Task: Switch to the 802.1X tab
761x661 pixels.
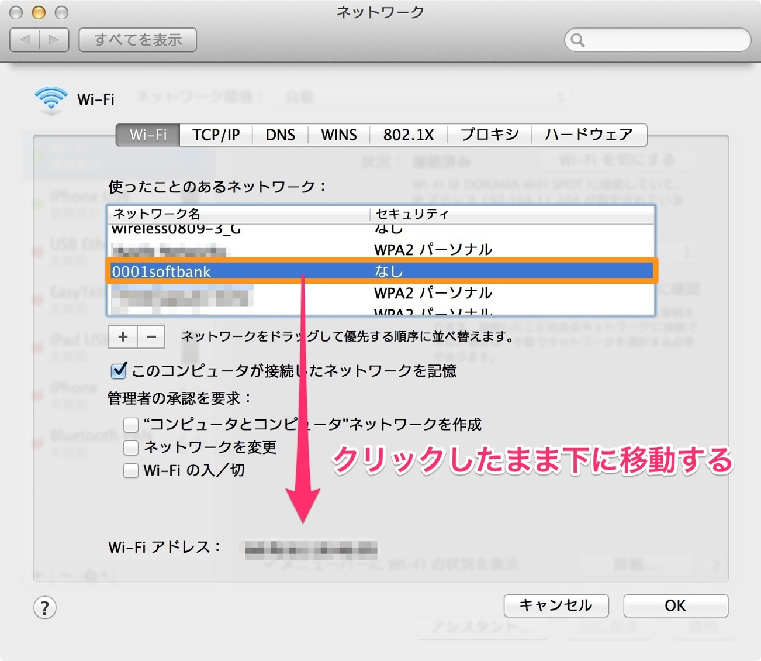Action: [x=409, y=135]
